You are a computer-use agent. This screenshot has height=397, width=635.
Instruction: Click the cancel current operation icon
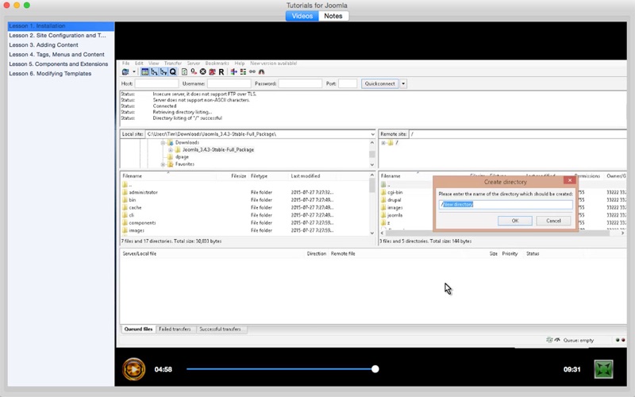202,71
